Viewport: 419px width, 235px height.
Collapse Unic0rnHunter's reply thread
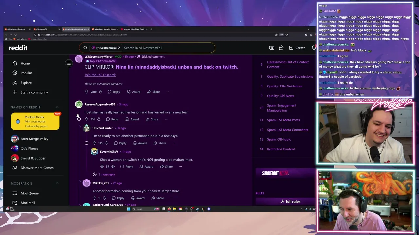point(86,143)
